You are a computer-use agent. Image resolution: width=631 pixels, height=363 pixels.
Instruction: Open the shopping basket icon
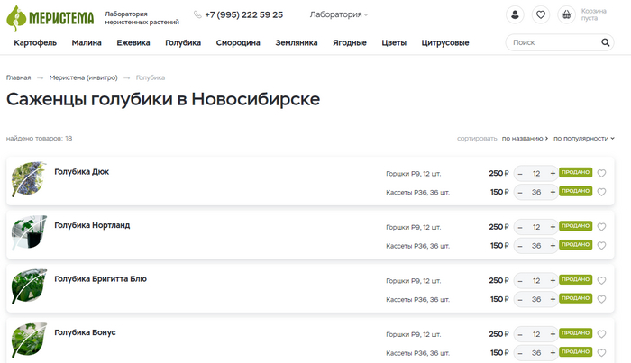[x=565, y=14]
